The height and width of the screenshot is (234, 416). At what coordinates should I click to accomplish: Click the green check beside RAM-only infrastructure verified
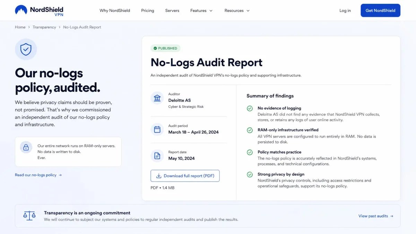(250, 130)
